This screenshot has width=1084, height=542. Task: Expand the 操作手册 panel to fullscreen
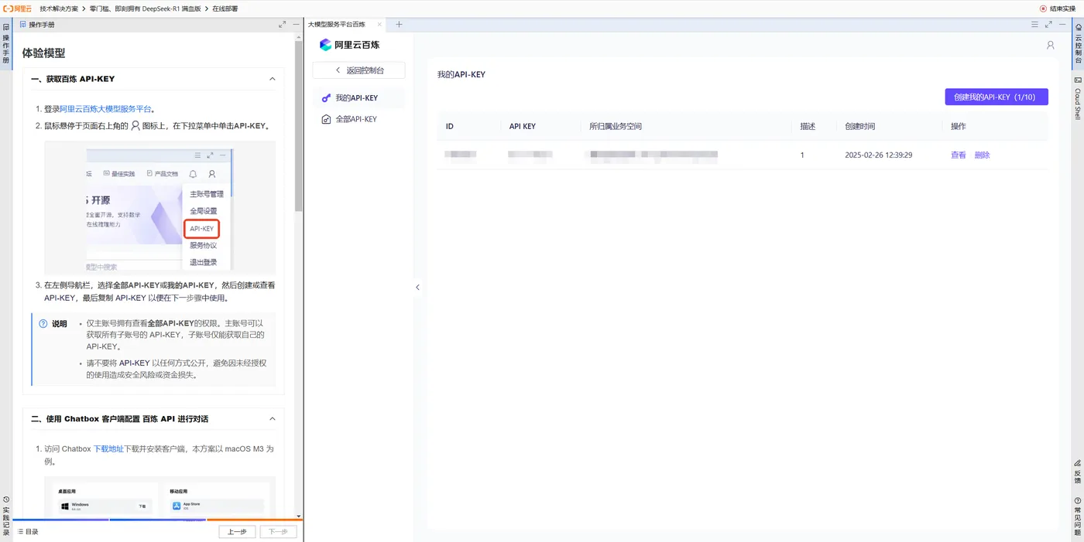(282, 25)
